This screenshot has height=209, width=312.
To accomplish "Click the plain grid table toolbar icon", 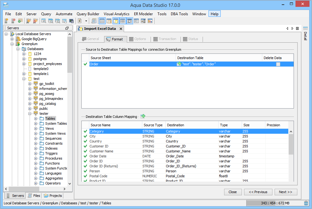I will pos(122,21).
